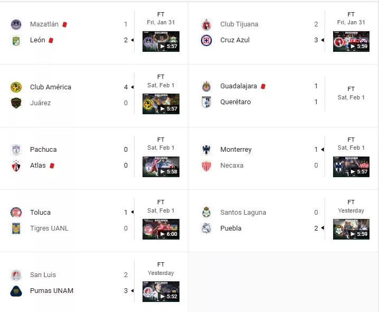Click Atlas's red card indicator
The width and height of the screenshot is (379, 312).
[52, 166]
